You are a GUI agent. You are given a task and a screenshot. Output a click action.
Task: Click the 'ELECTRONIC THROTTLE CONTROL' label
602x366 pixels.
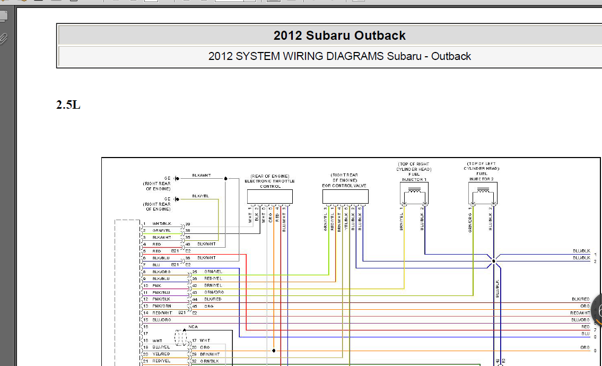pos(270,184)
